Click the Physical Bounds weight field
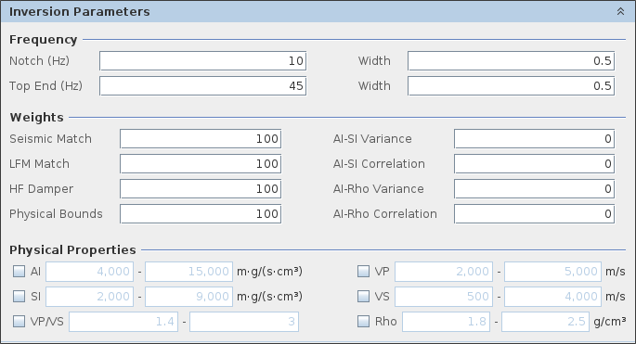The height and width of the screenshot is (344, 636). 201,214
